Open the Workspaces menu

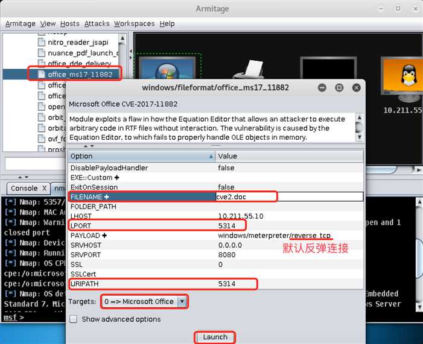pyautogui.click(x=134, y=23)
